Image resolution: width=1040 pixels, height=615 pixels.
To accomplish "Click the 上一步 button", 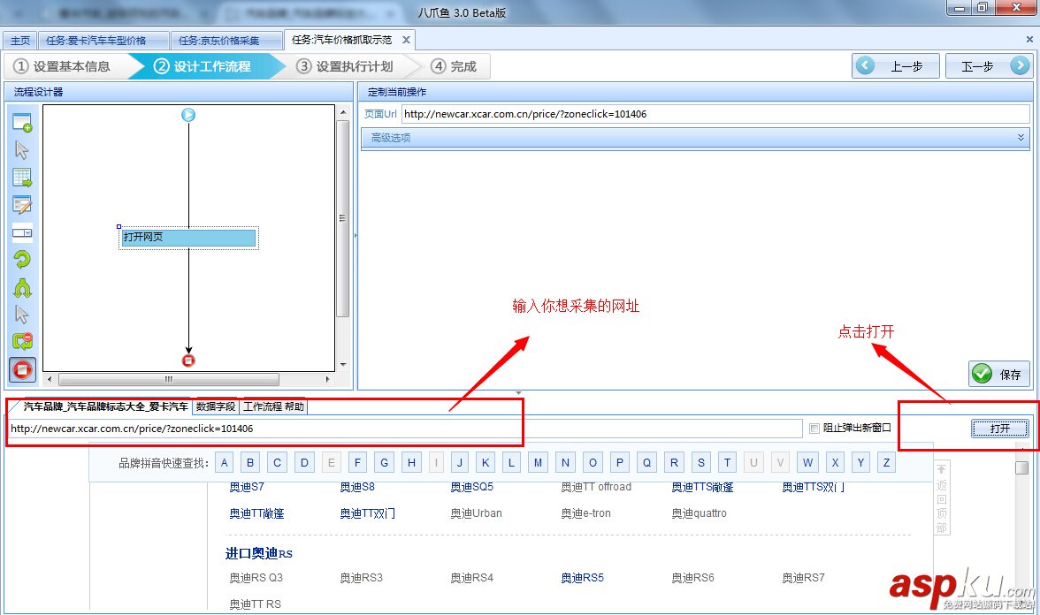I will click(896, 65).
